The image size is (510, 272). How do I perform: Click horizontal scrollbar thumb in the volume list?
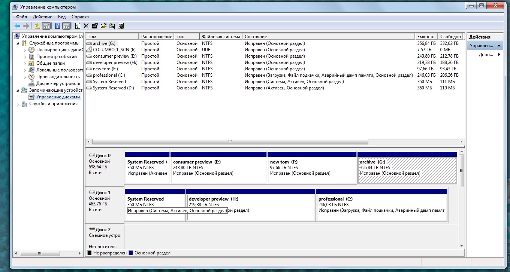click(230, 142)
